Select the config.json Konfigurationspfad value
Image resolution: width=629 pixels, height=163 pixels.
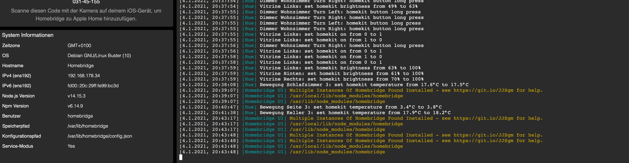click(100, 136)
